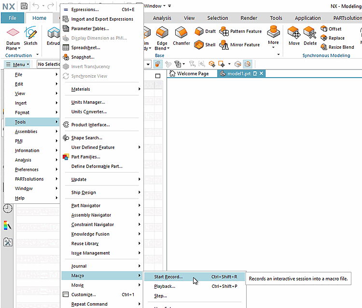Image resolution: width=362 pixels, height=308 pixels.
Task: Open the Preferences menu entry
Action: [x=32, y=170]
